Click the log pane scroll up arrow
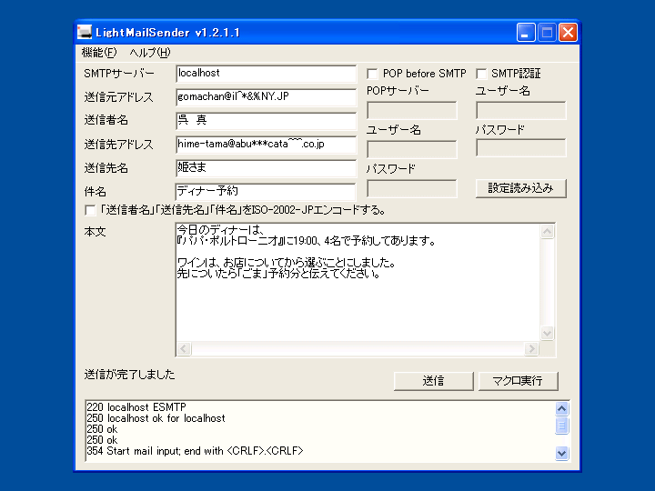Viewport: 655px width, 491px height. 562,409
